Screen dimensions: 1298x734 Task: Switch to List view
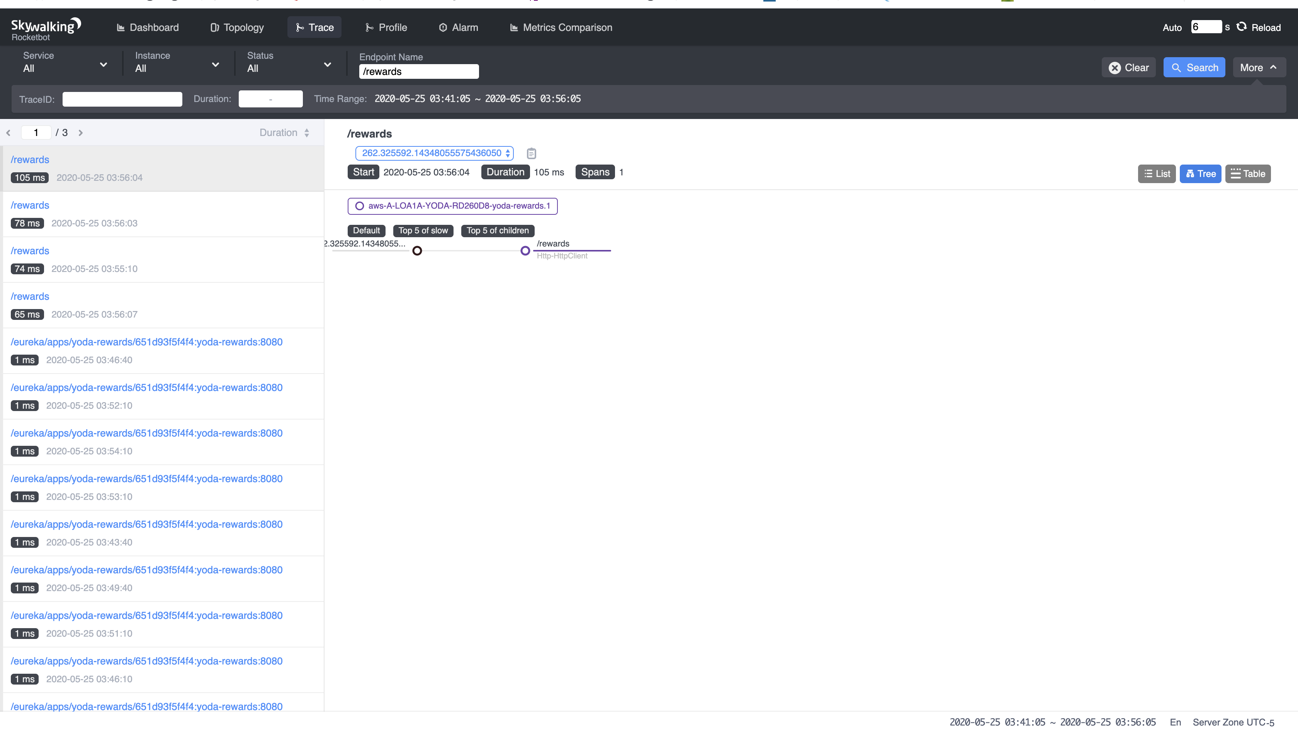tap(1156, 173)
